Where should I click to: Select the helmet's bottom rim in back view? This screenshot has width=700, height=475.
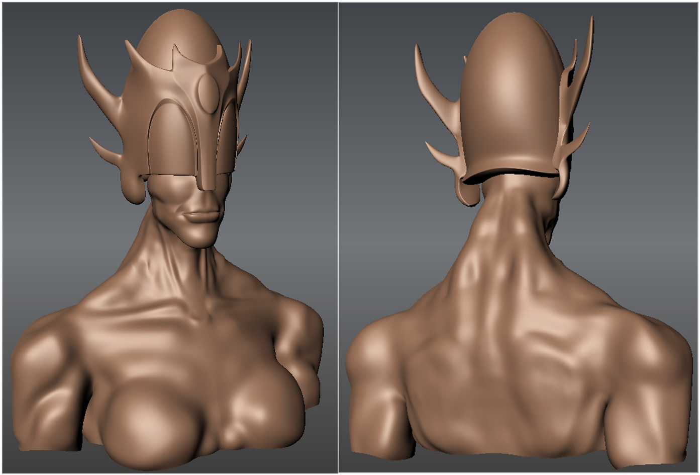pyautogui.click(x=510, y=174)
